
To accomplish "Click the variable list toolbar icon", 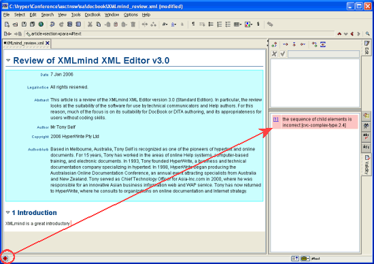I will (x=228, y=24).
